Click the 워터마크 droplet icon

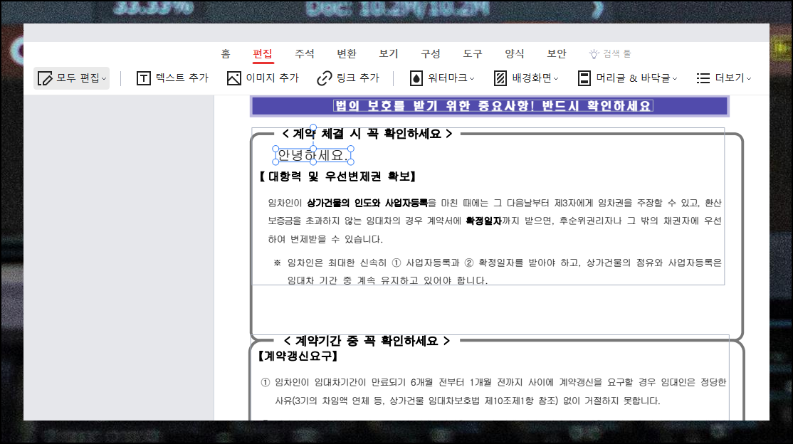(x=416, y=78)
